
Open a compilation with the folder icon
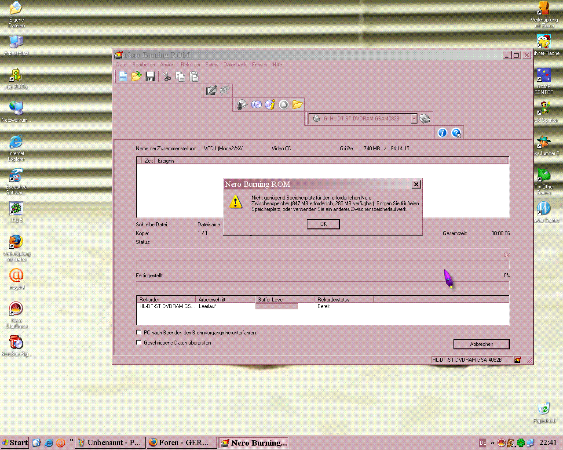point(137,76)
